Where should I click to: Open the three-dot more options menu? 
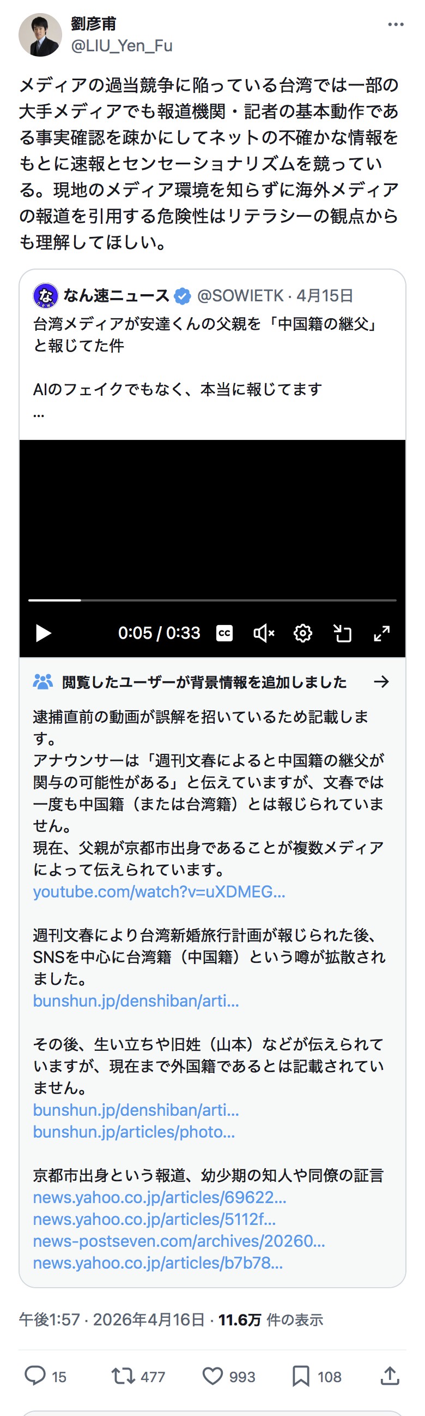[396, 25]
